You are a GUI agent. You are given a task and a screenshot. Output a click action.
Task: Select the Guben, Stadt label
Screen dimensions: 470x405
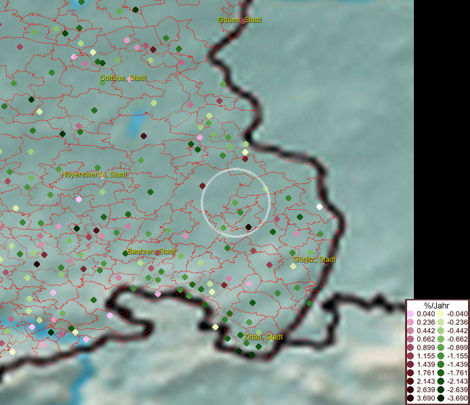pos(239,20)
